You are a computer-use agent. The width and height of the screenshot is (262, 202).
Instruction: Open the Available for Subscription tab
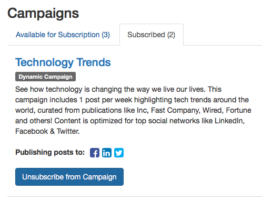pos(63,35)
